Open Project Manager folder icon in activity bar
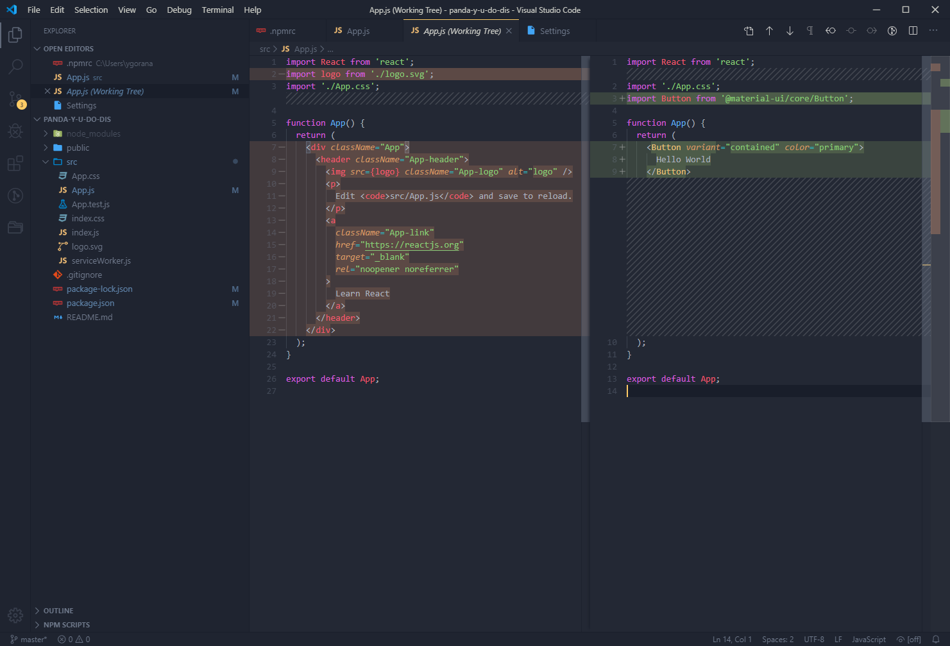 tap(15, 228)
